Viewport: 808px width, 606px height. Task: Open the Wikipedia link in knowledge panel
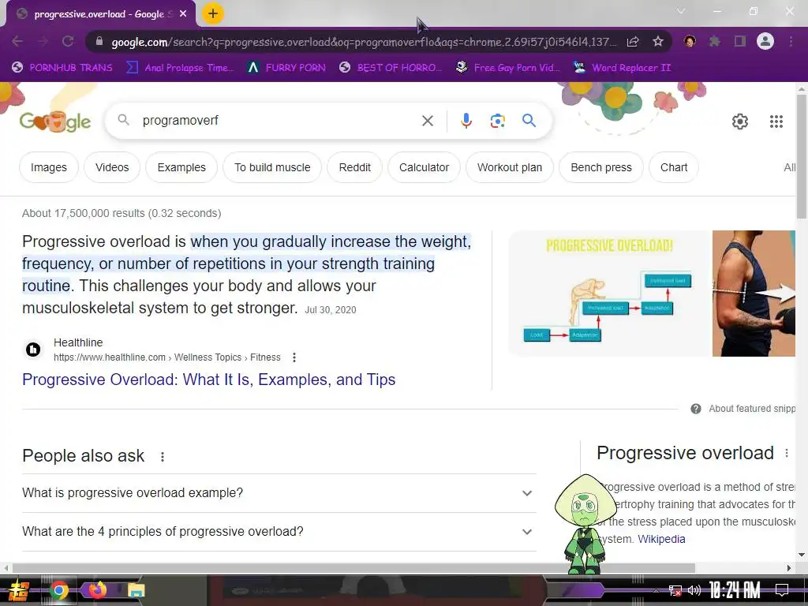click(661, 539)
